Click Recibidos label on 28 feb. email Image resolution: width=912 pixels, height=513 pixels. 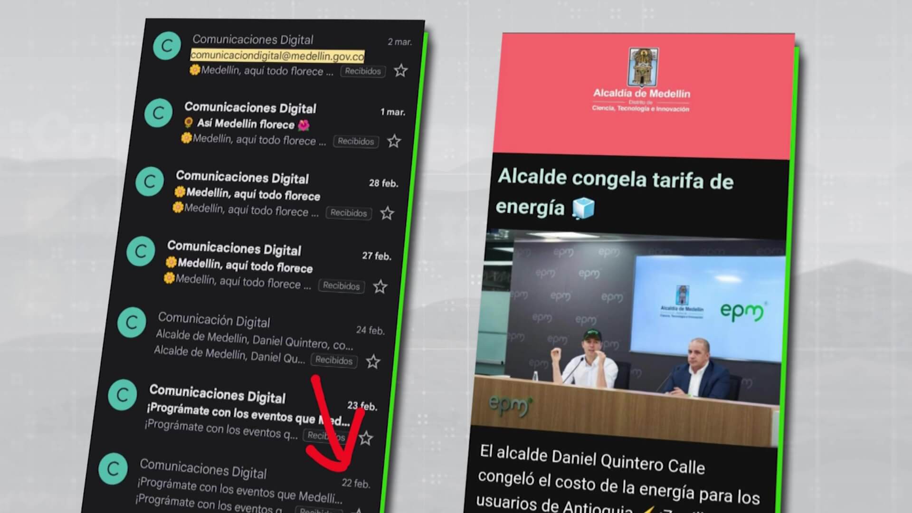point(349,213)
